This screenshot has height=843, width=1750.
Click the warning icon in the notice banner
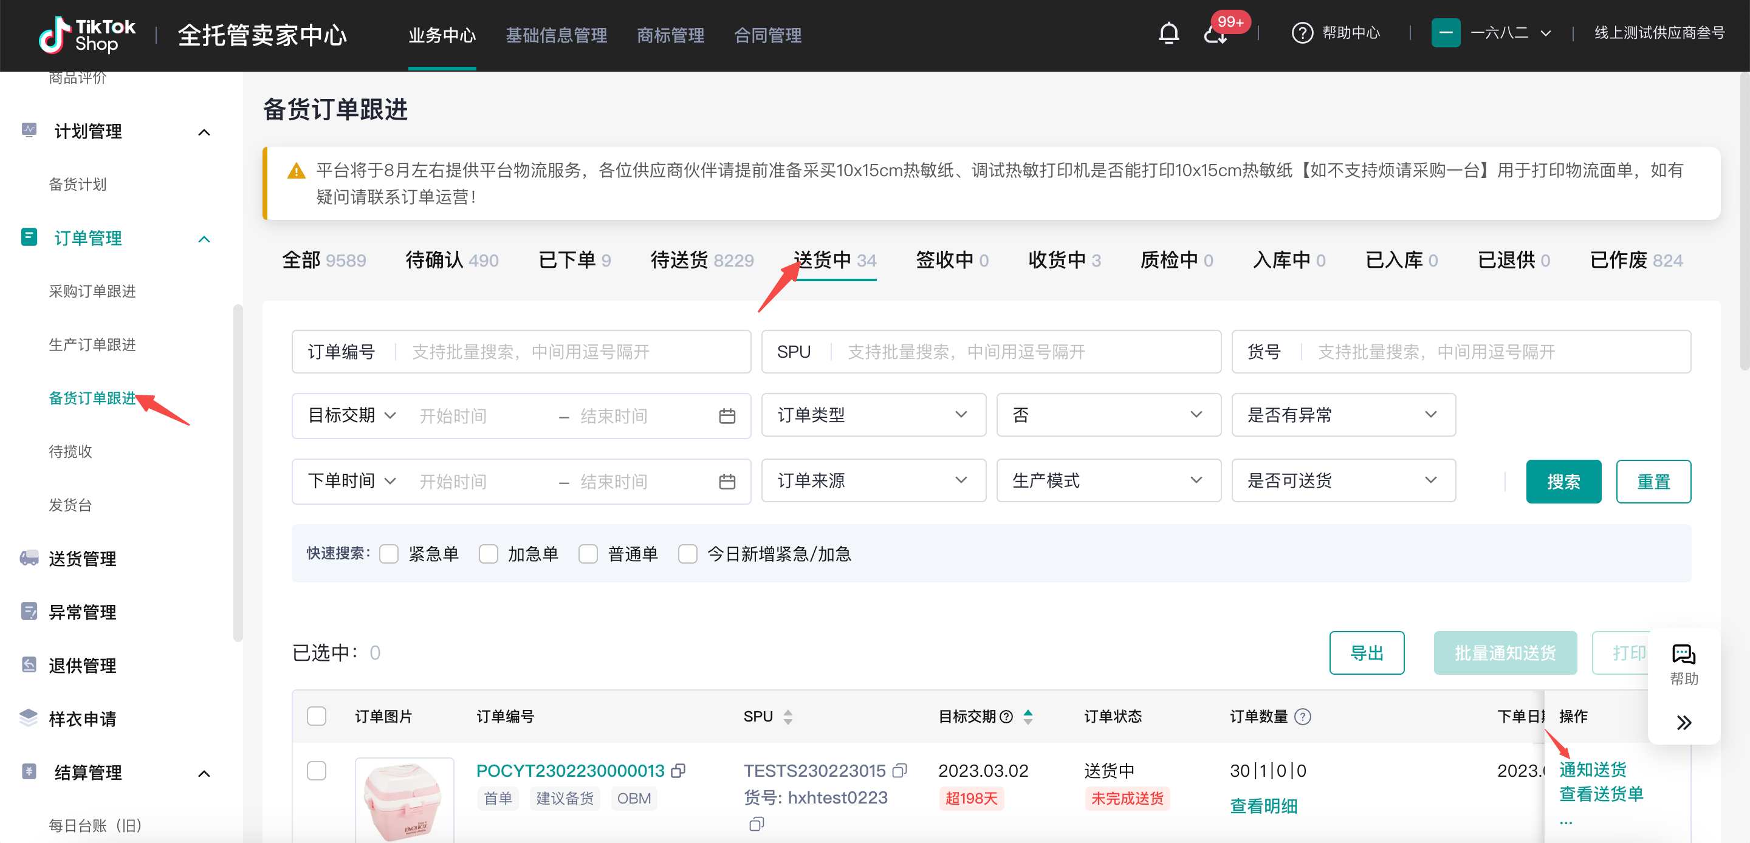[296, 171]
